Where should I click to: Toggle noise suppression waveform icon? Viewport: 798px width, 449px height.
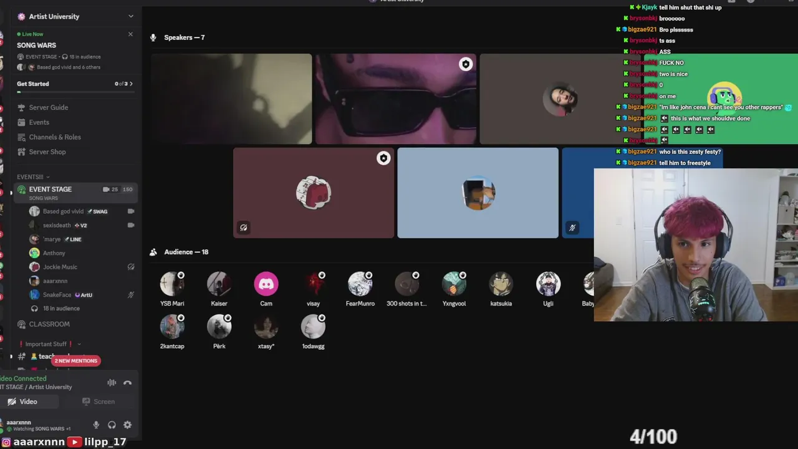pyautogui.click(x=112, y=383)
